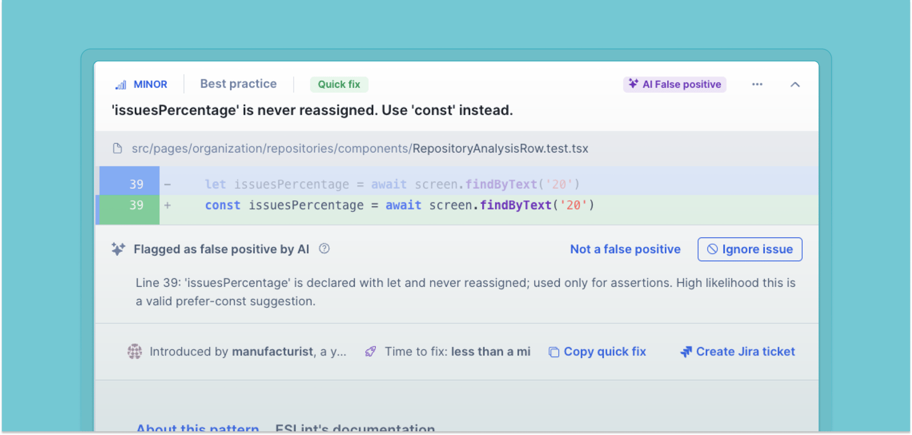
Task: Click the AI False positive badge
Action: click(x=675, y=84)
